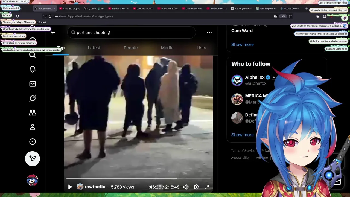Click the 1:46:26 / 2:18:48 timestamp
350x197 pixels.
163,187
